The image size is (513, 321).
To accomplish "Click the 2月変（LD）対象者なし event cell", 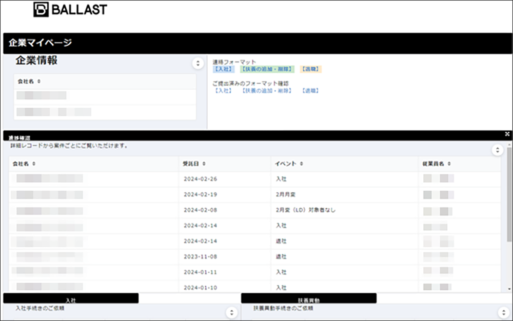I will (x=345, y=210).
